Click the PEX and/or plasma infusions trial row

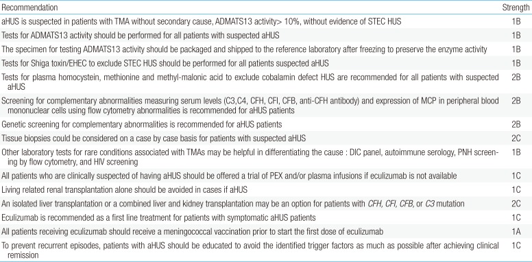(x=266, y=176)
